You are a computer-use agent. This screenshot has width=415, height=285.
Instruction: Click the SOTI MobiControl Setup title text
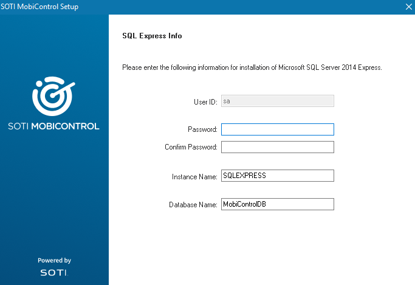pyautogui.click(x=39, y=7)
